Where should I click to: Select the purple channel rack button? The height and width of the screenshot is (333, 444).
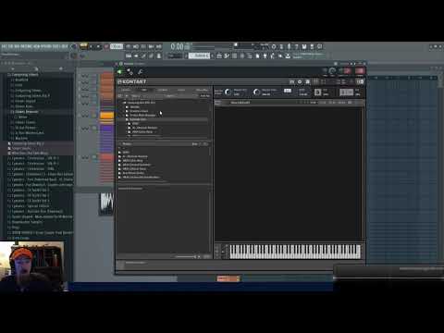(106, 128)
